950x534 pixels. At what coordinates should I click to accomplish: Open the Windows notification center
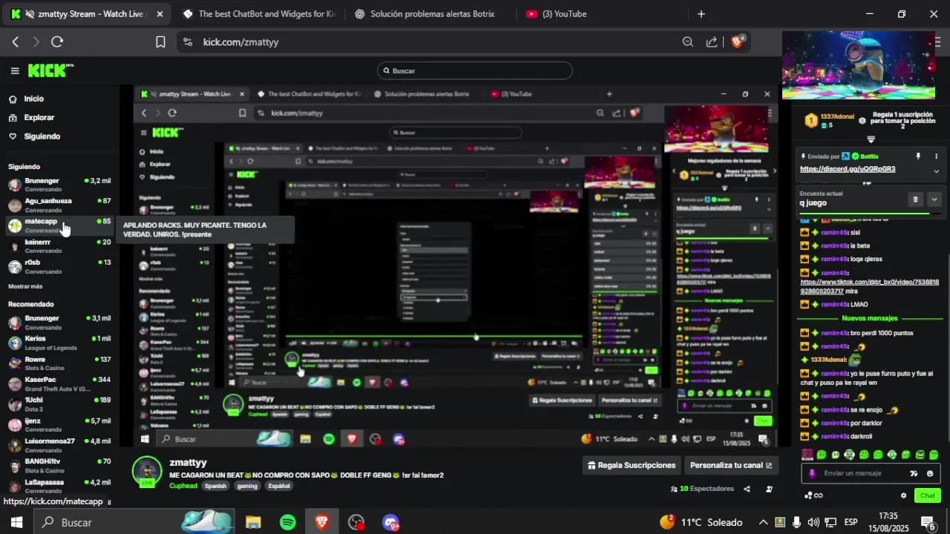point(928,522)
